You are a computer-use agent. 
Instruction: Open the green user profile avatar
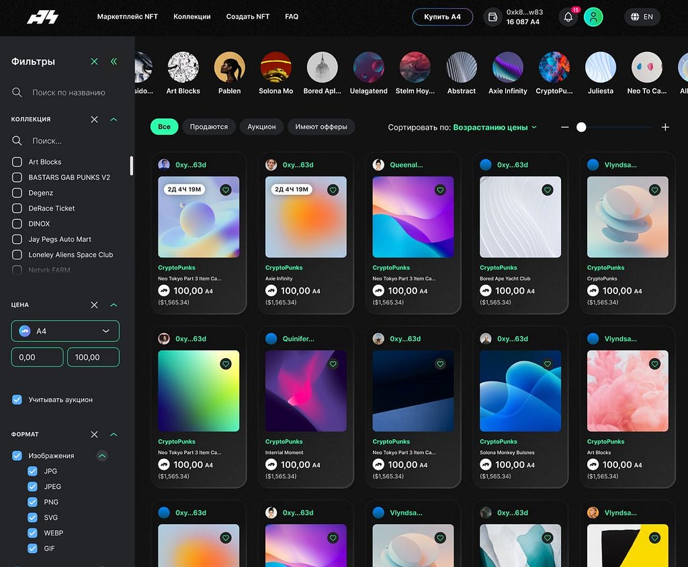593,17
